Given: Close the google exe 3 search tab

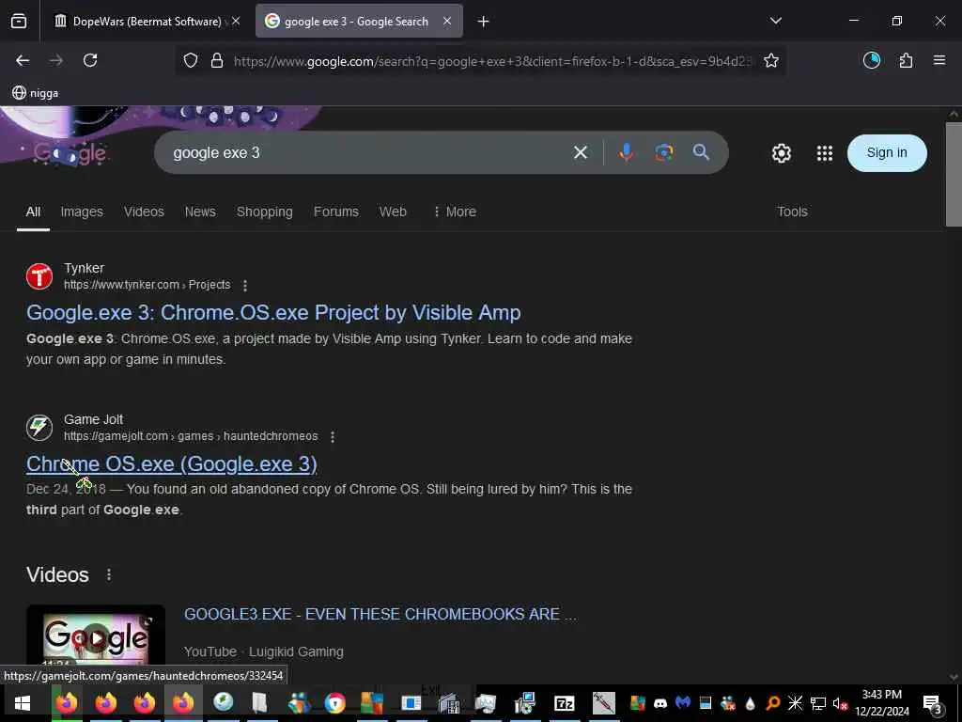Looking at the screenshot, I should (447, 22).
